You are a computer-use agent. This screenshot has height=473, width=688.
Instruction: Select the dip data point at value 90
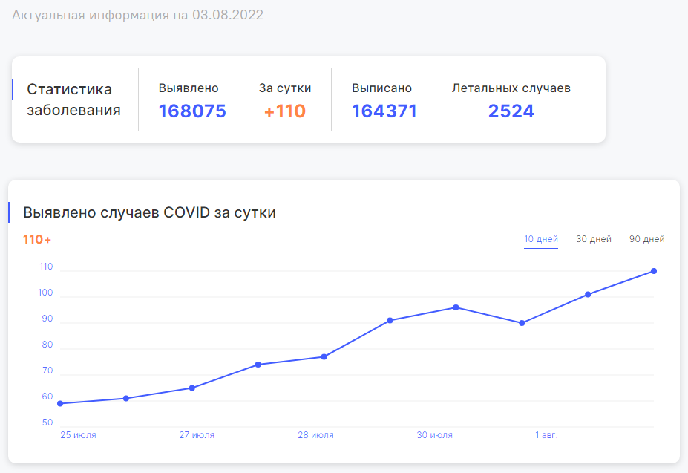pos(522,323)
